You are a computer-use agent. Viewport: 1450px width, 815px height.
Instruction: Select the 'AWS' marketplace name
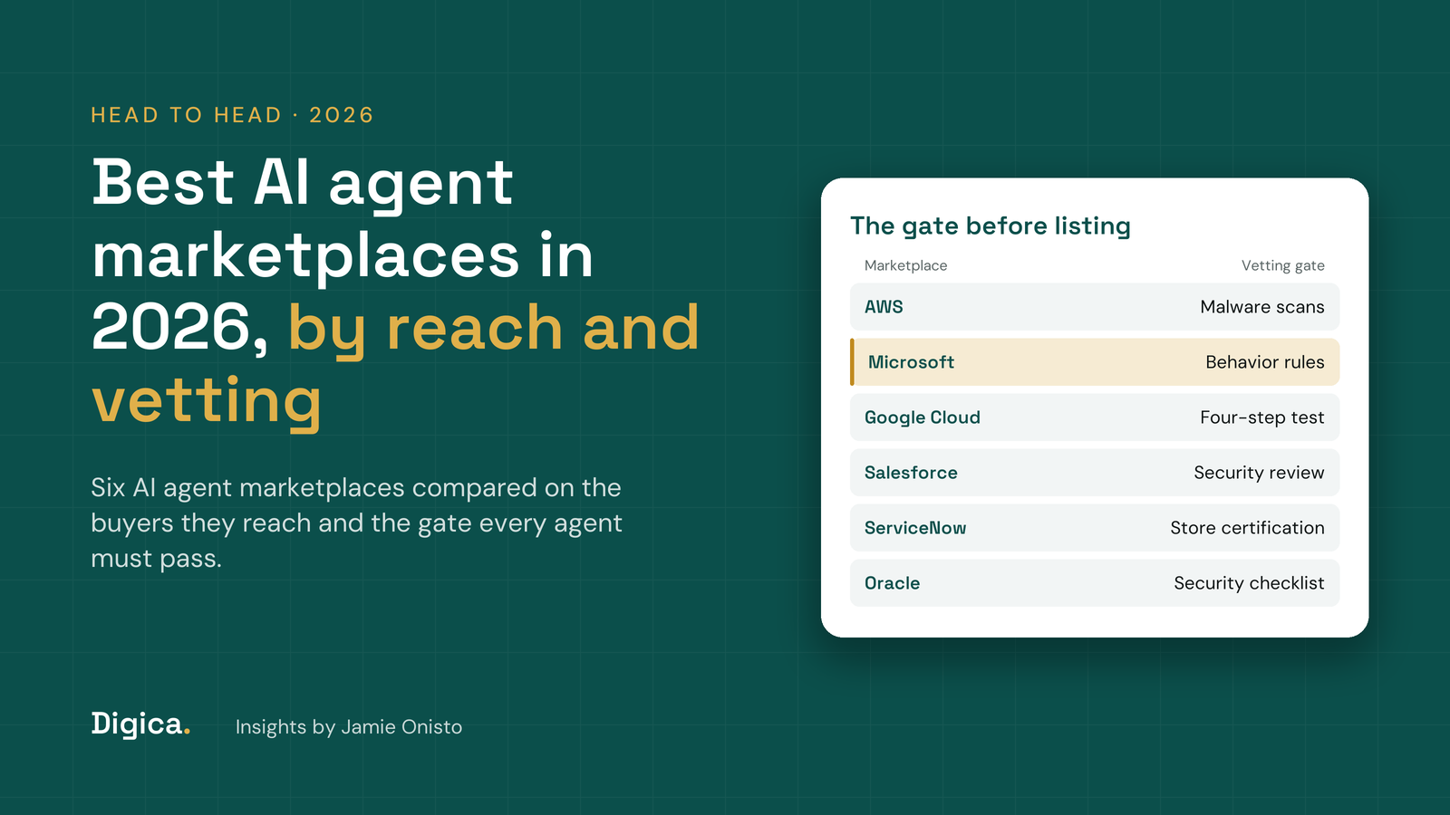[884, 307]
